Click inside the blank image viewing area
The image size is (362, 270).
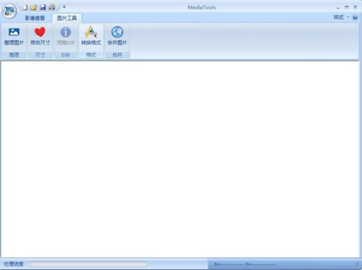click(x=180, y=159)
